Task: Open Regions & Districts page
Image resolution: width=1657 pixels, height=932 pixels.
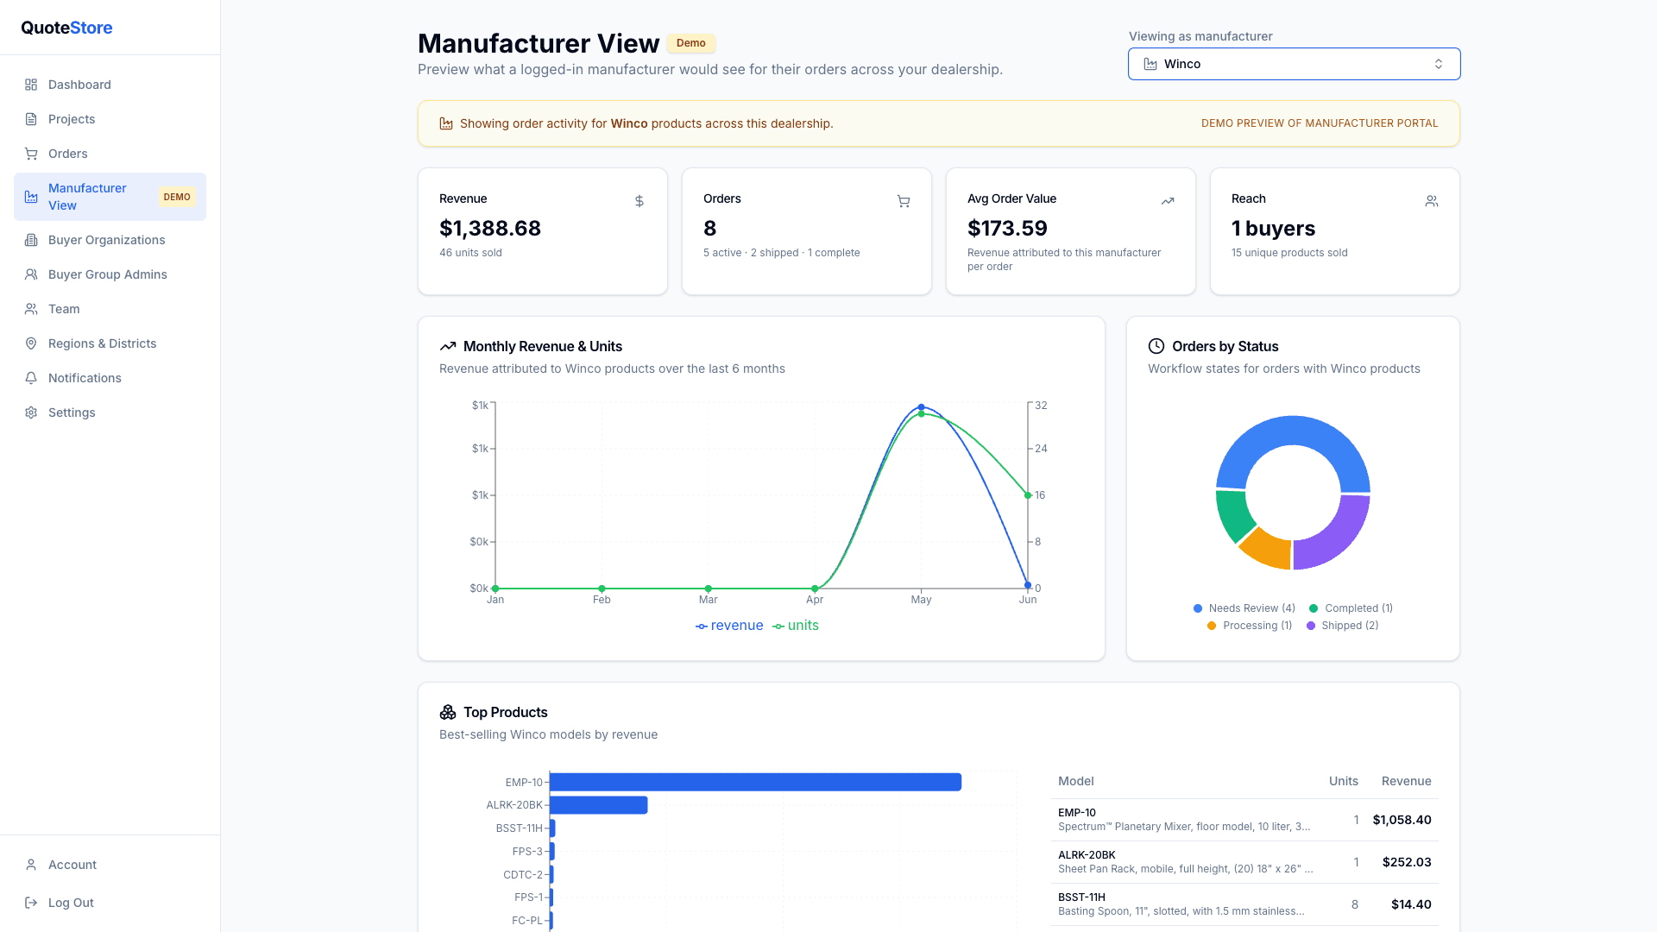Action: click(110, 343)
